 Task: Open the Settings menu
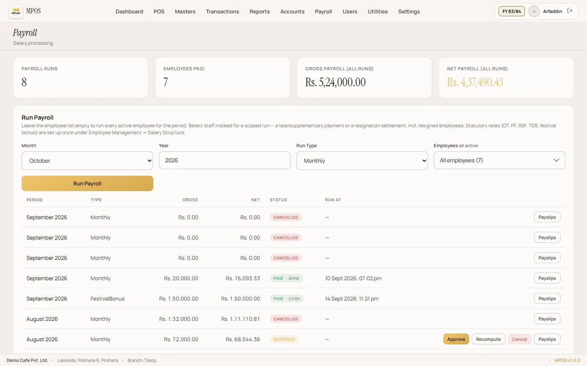409,12
